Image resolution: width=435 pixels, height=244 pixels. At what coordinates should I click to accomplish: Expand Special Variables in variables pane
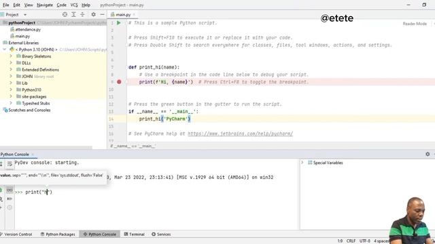302,163
